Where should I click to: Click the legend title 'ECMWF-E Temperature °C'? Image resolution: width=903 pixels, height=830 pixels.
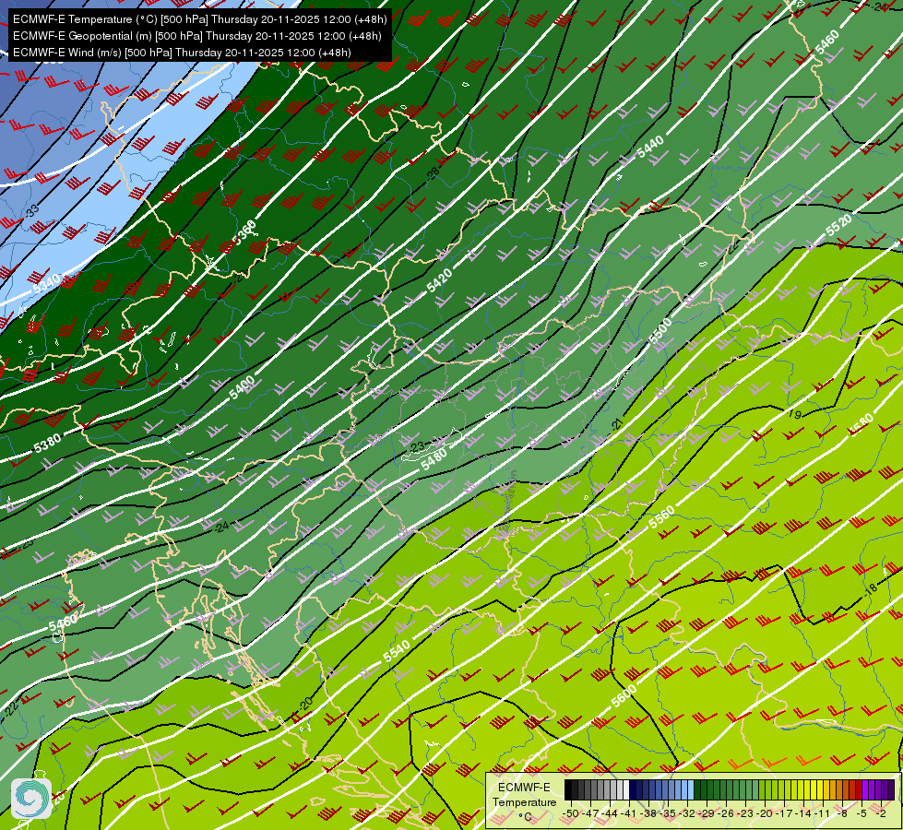pos(524,801)
